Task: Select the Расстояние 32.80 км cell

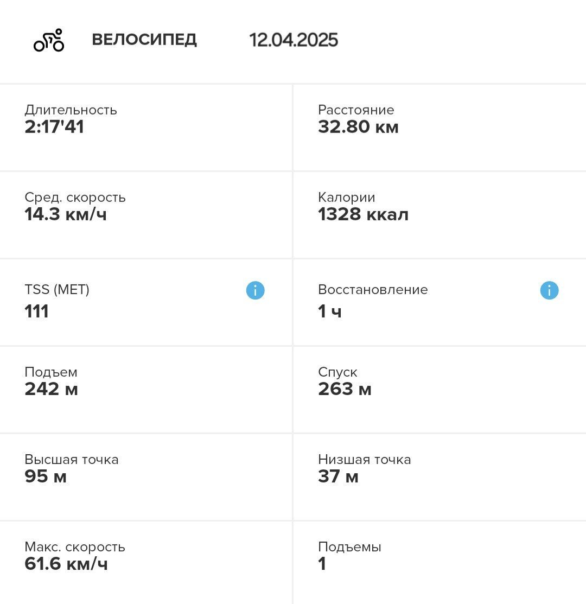Action: [439, 128]
